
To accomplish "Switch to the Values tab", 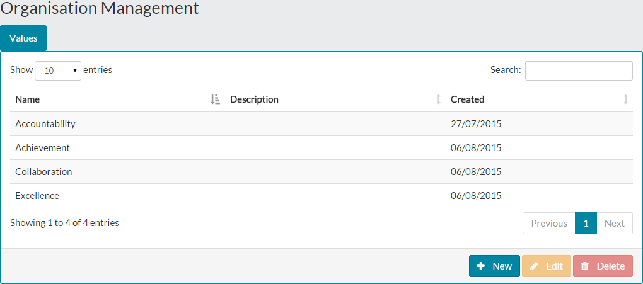I will click(x=23, y=38).
